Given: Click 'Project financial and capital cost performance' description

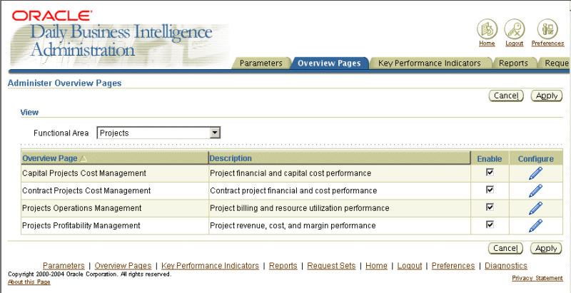Looking at the screenshot, I should pyautogui.click(x=290, y=173).
